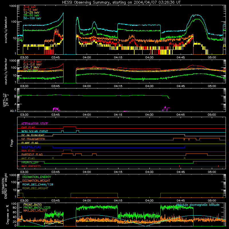Click the DECIMATION ENERGY or weight axis title
The width and height of the screenshot is (229, 229).
[x=4, y=186]
